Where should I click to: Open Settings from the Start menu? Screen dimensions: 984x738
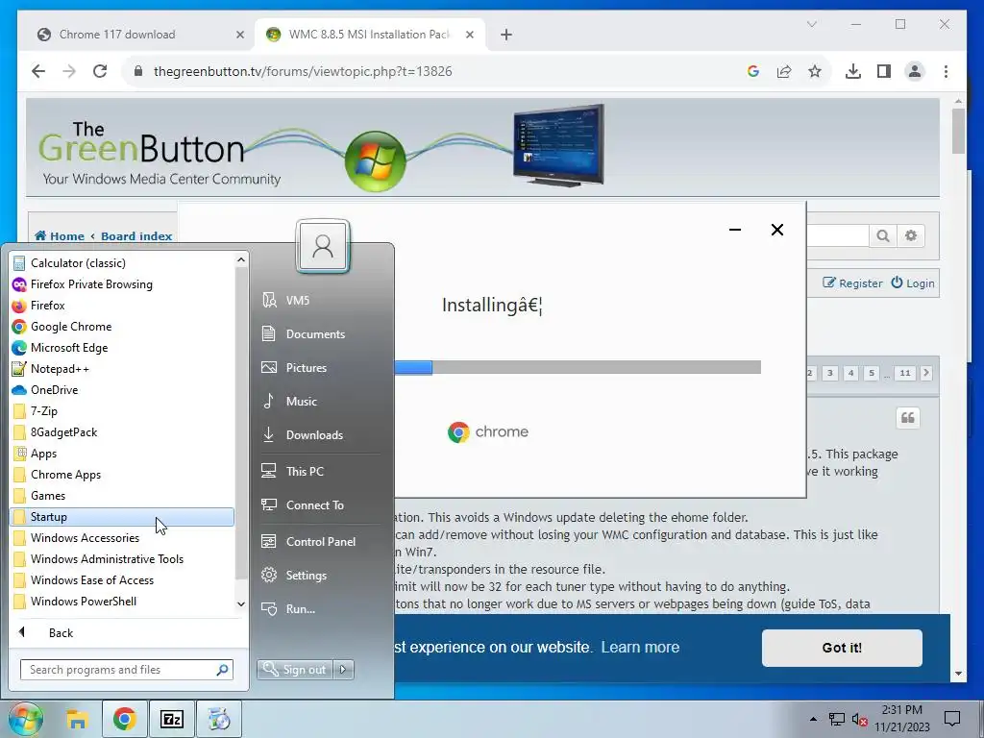click(x=320, y=576)
